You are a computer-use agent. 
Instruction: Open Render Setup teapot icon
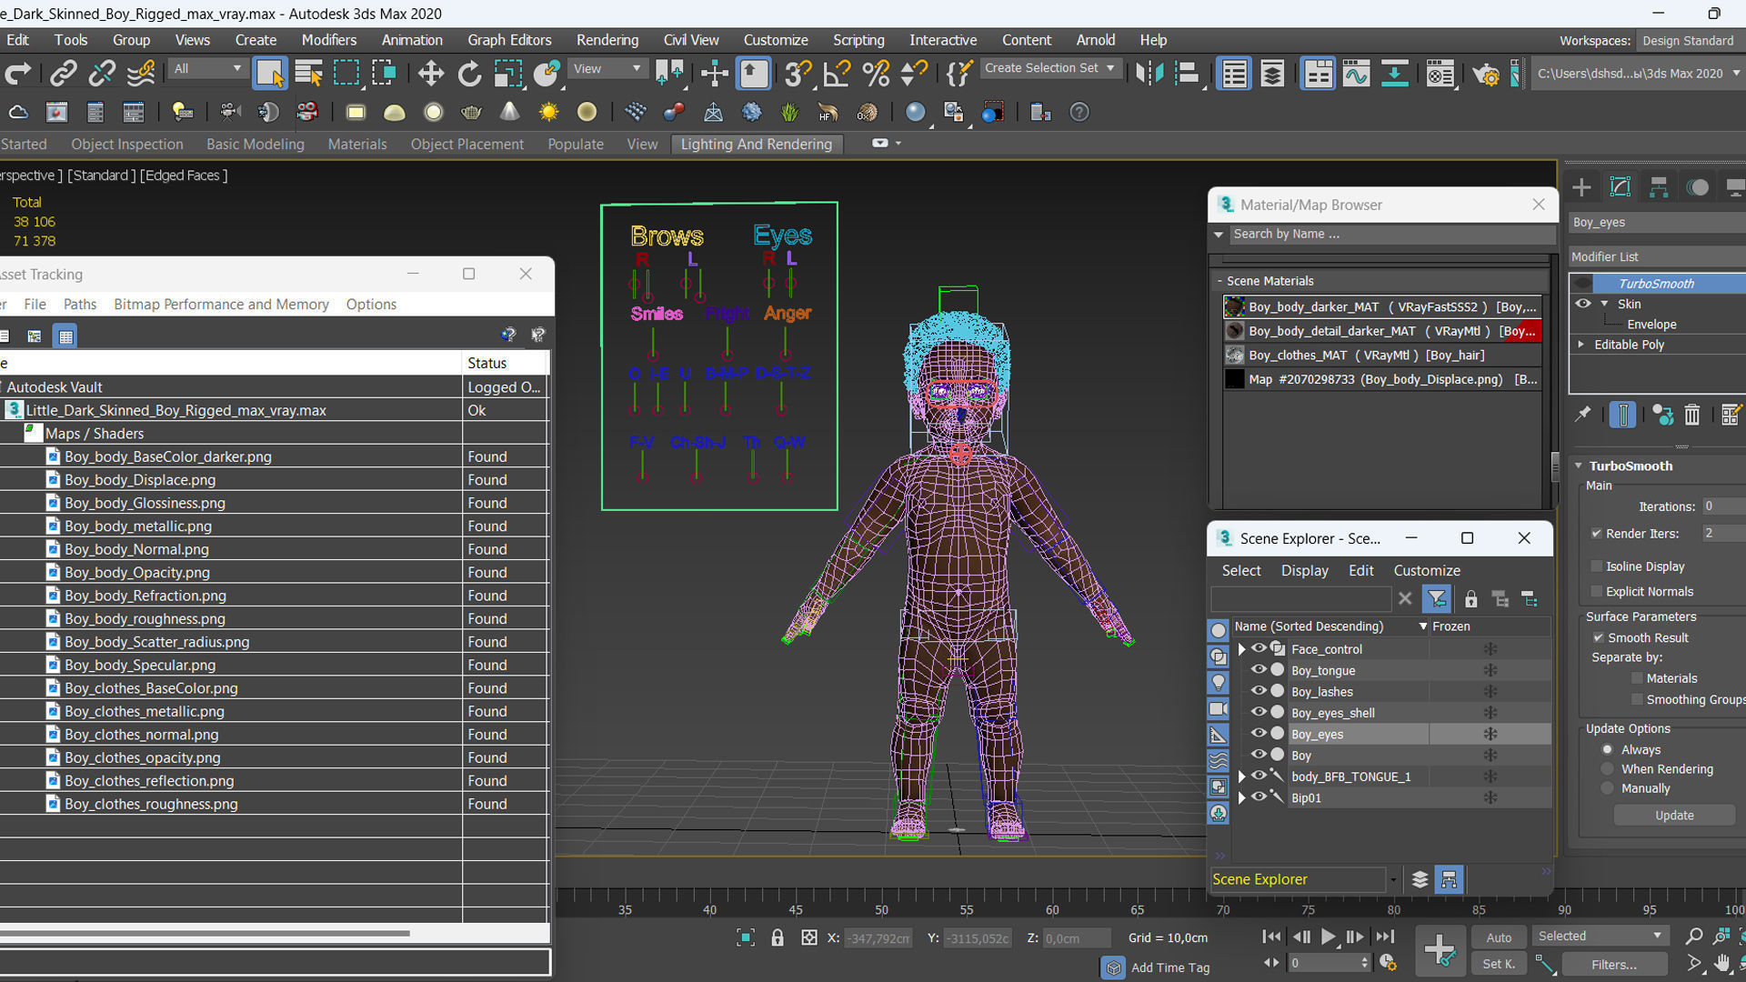(1486, 74)
